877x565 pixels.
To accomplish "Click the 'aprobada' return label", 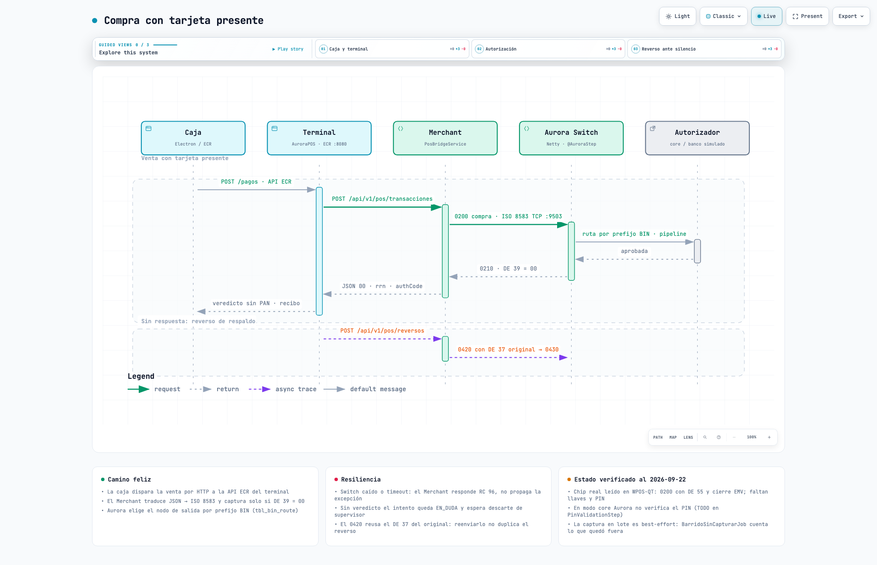I will tap(634, 251).
